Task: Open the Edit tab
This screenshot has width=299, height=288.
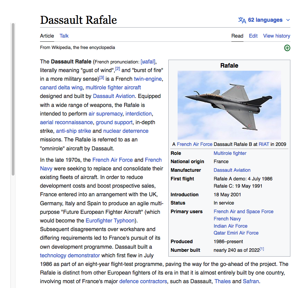Action: [253, 36]
